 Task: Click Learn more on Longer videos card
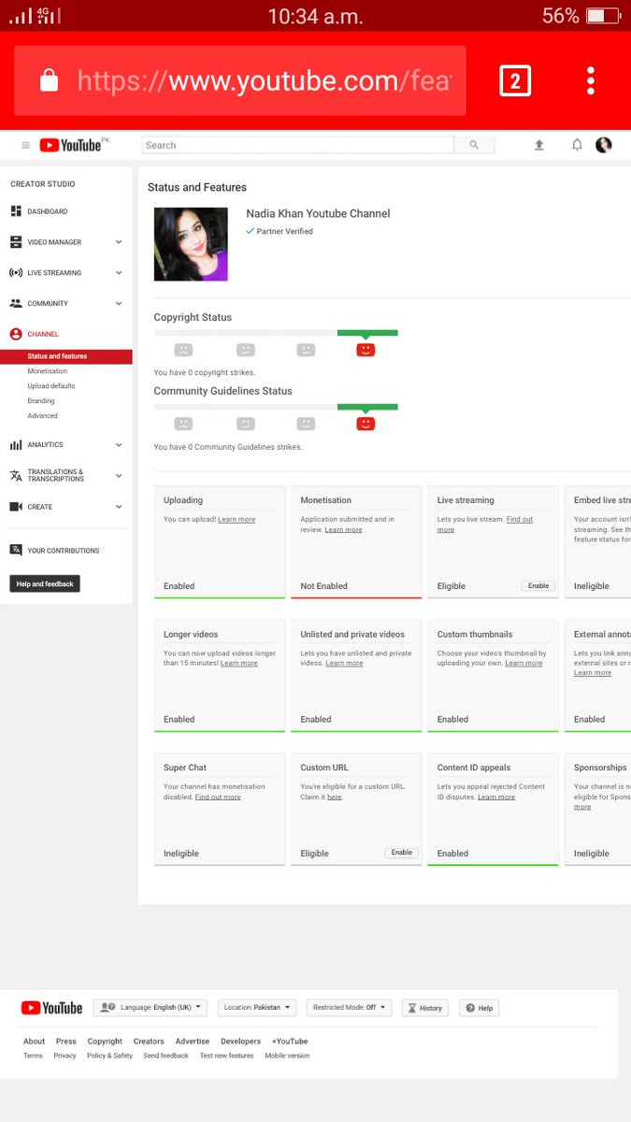tap(239, 663)
